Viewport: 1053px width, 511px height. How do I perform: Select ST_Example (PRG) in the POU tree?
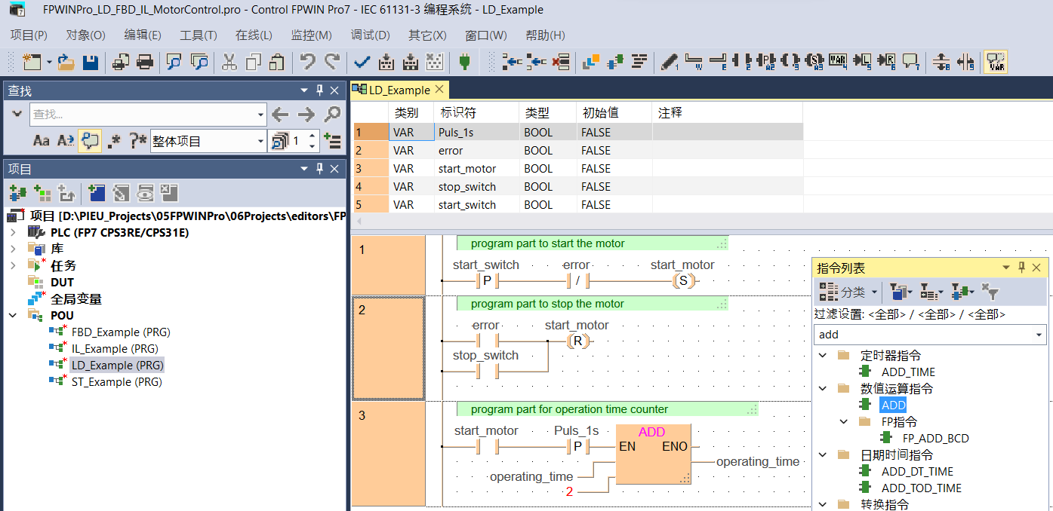116,382
